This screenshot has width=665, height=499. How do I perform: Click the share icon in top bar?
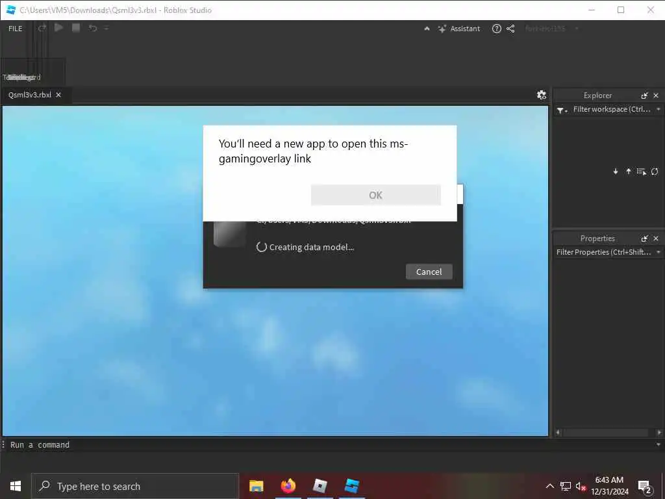(x=510, y=29)
